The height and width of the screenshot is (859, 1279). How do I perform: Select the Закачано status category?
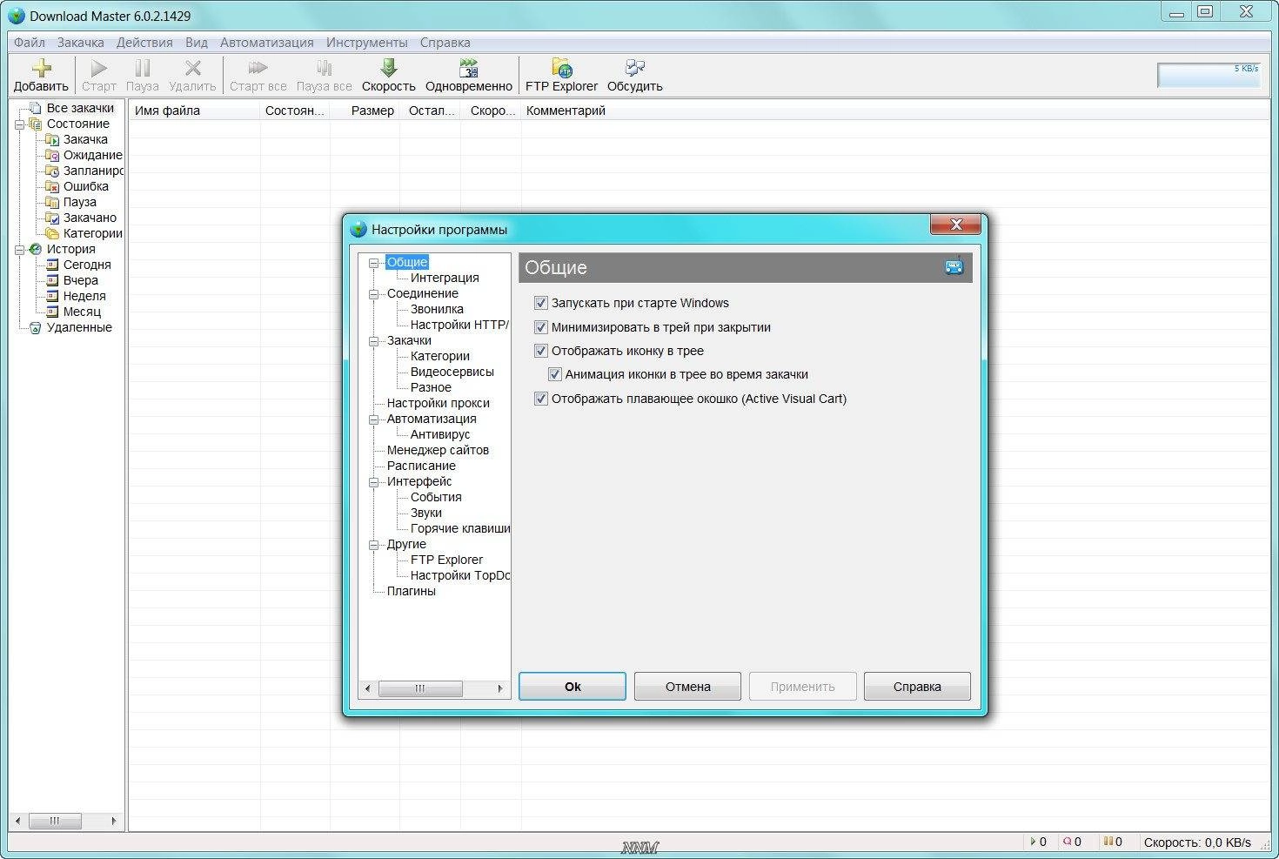(90, 218)
